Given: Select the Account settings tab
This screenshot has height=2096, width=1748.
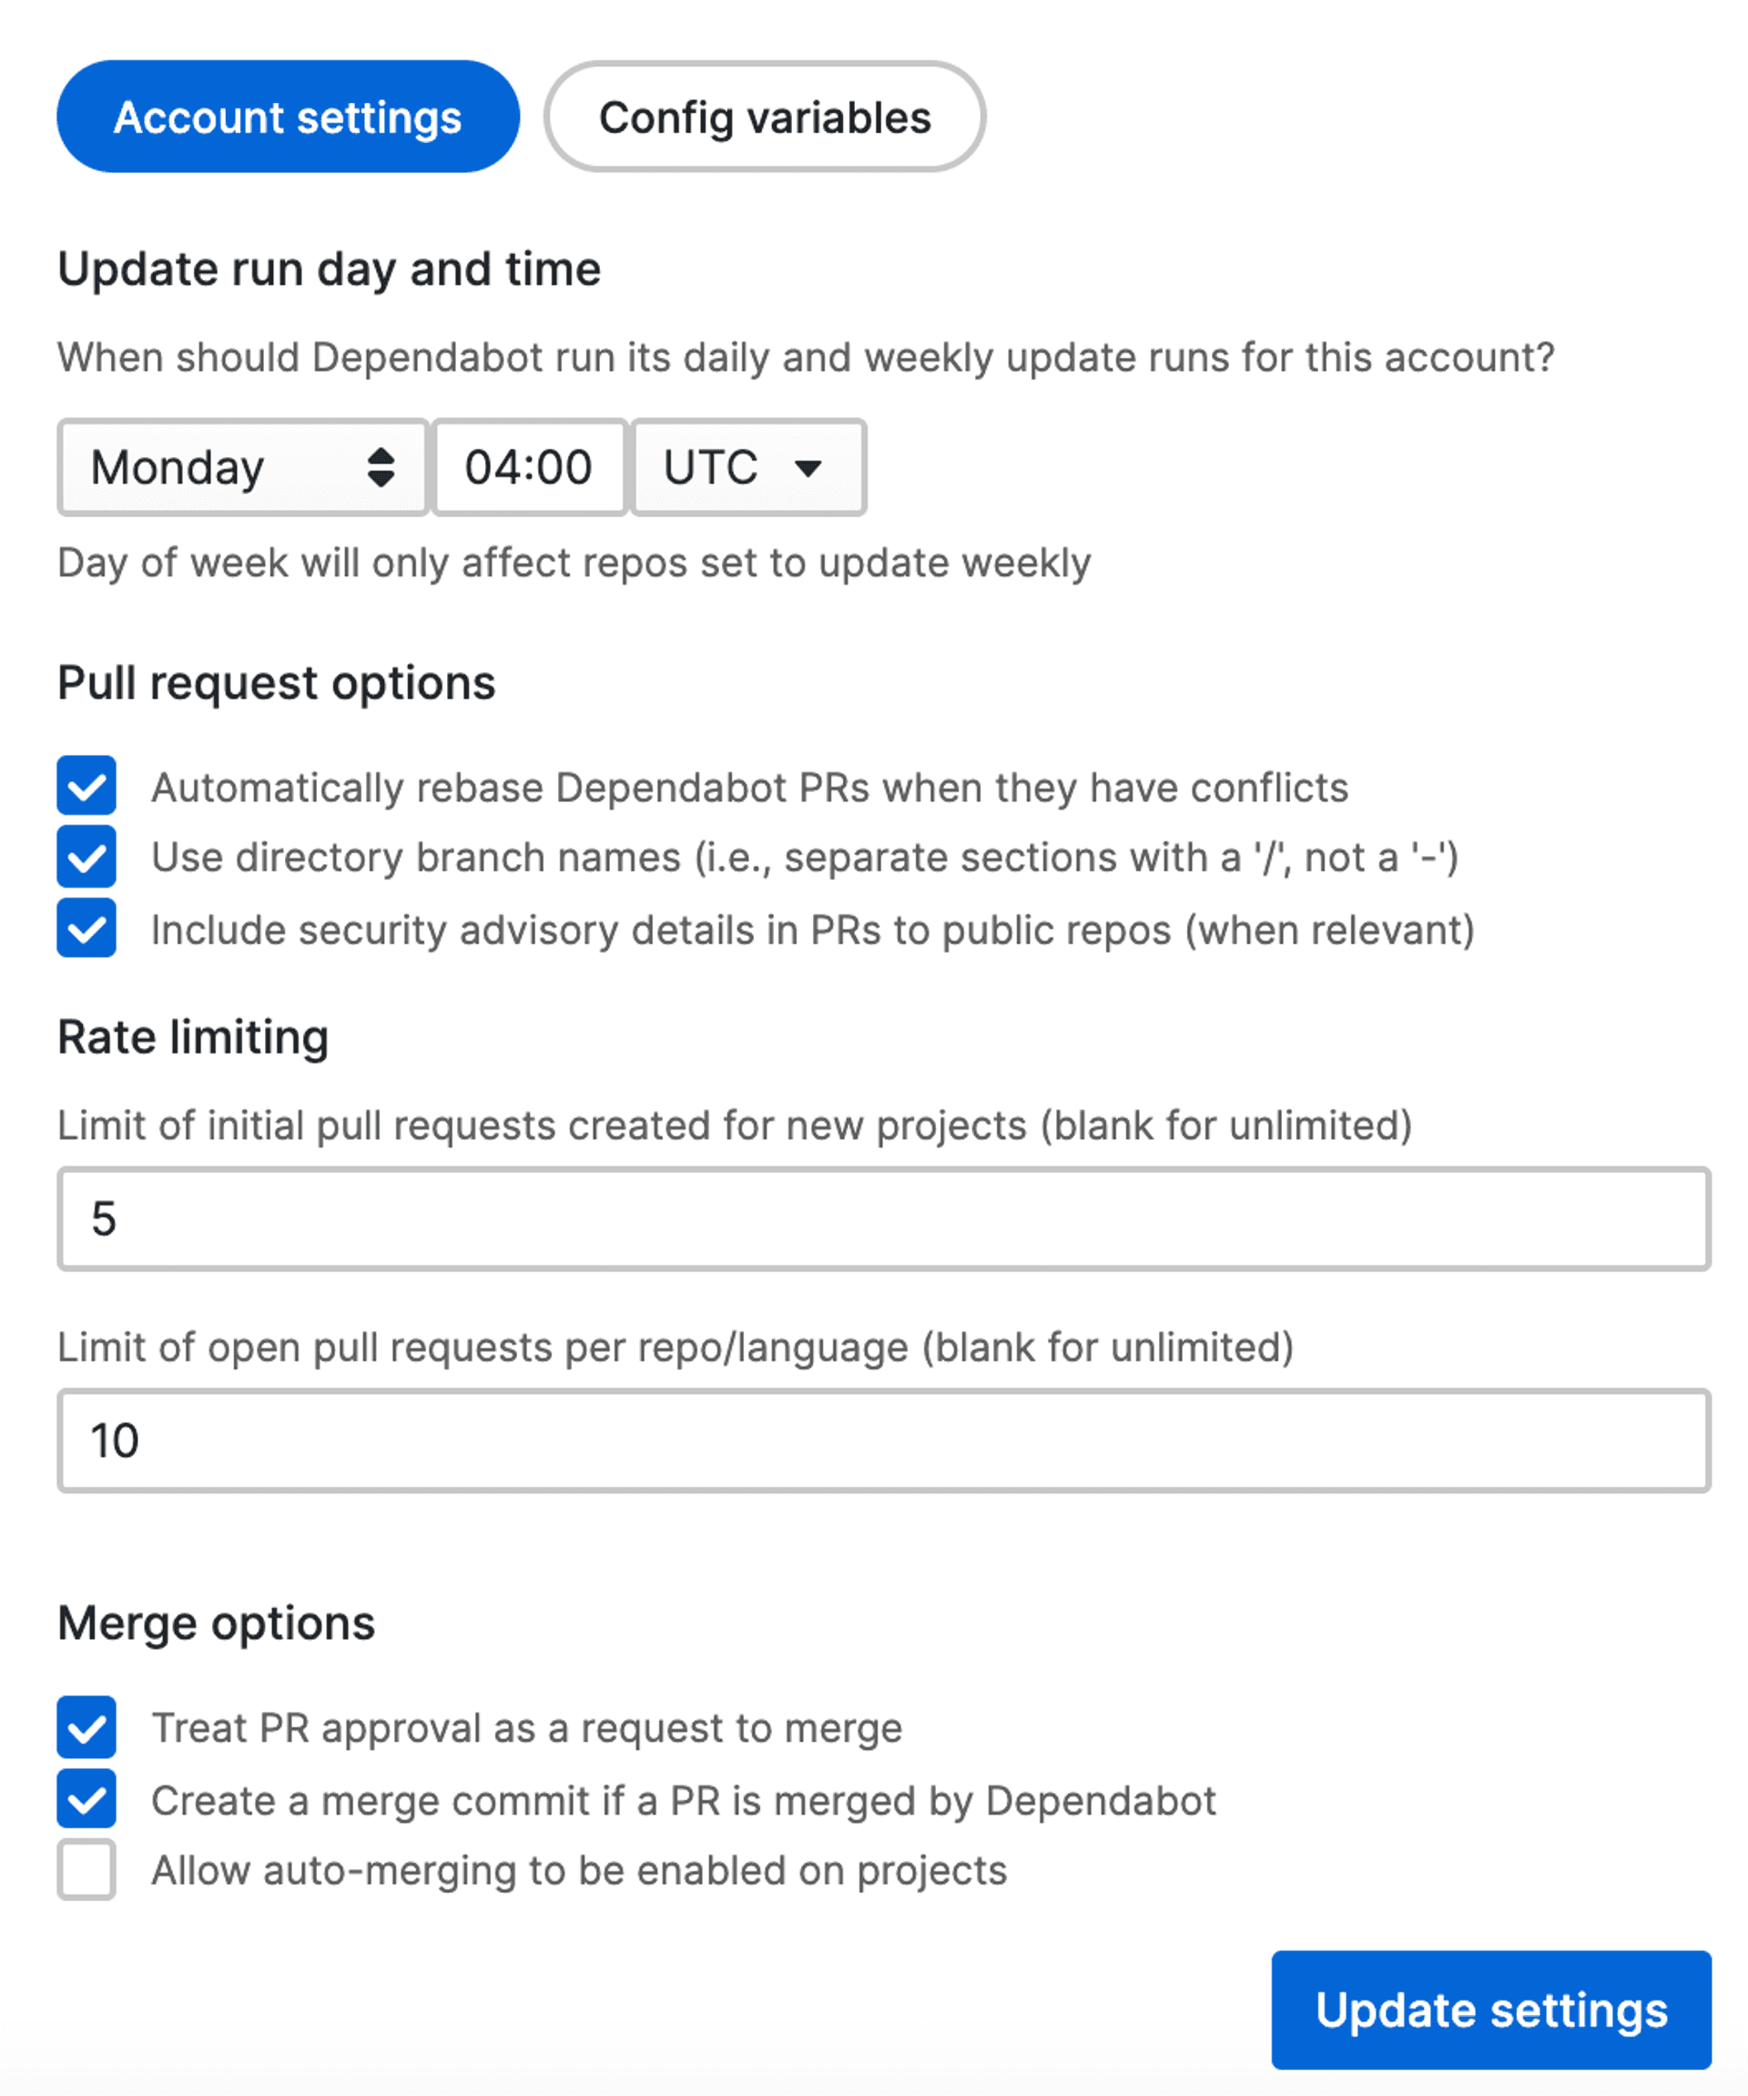Looking at the screenshot, I should pos(289,116).
